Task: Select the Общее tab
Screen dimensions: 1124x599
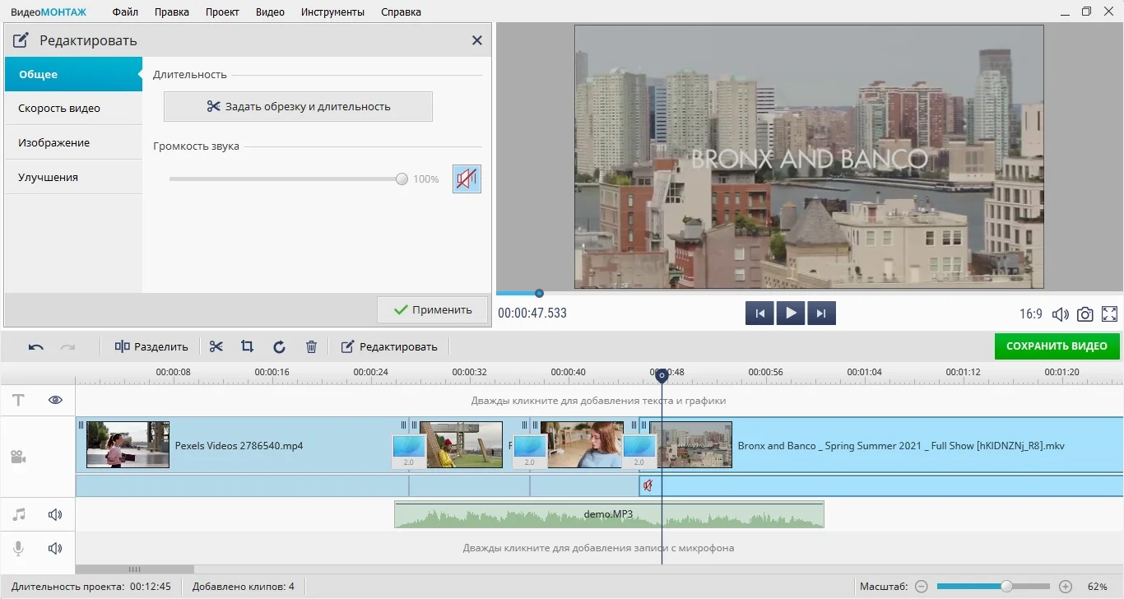Action: coord(73,74)
